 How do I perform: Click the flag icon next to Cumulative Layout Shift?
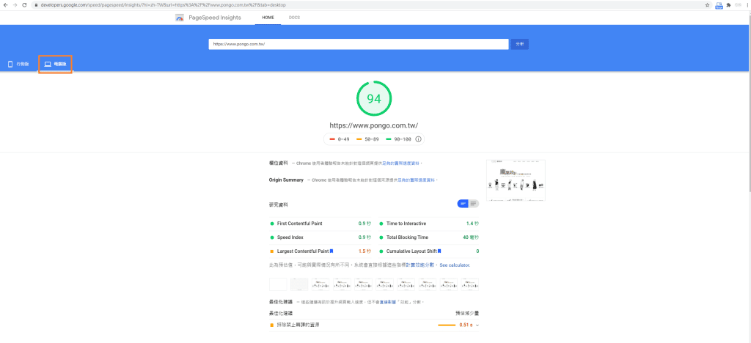click(x=439, y=251)
